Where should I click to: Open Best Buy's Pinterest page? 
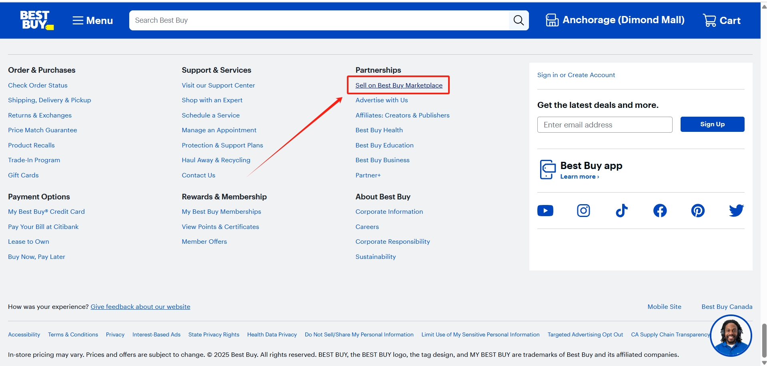(698, 211)
